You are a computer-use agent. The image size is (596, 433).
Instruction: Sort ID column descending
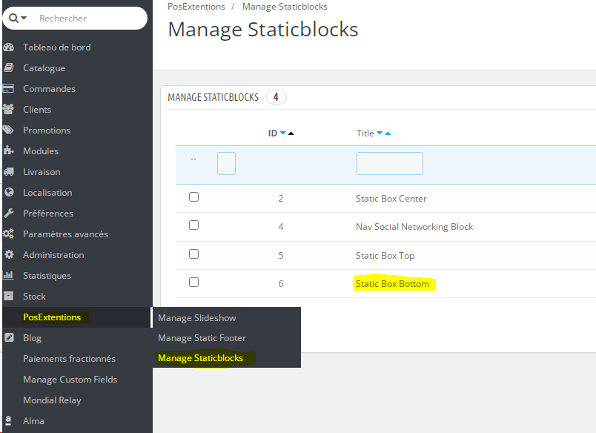pyautogui.click(x=282, y=133)
